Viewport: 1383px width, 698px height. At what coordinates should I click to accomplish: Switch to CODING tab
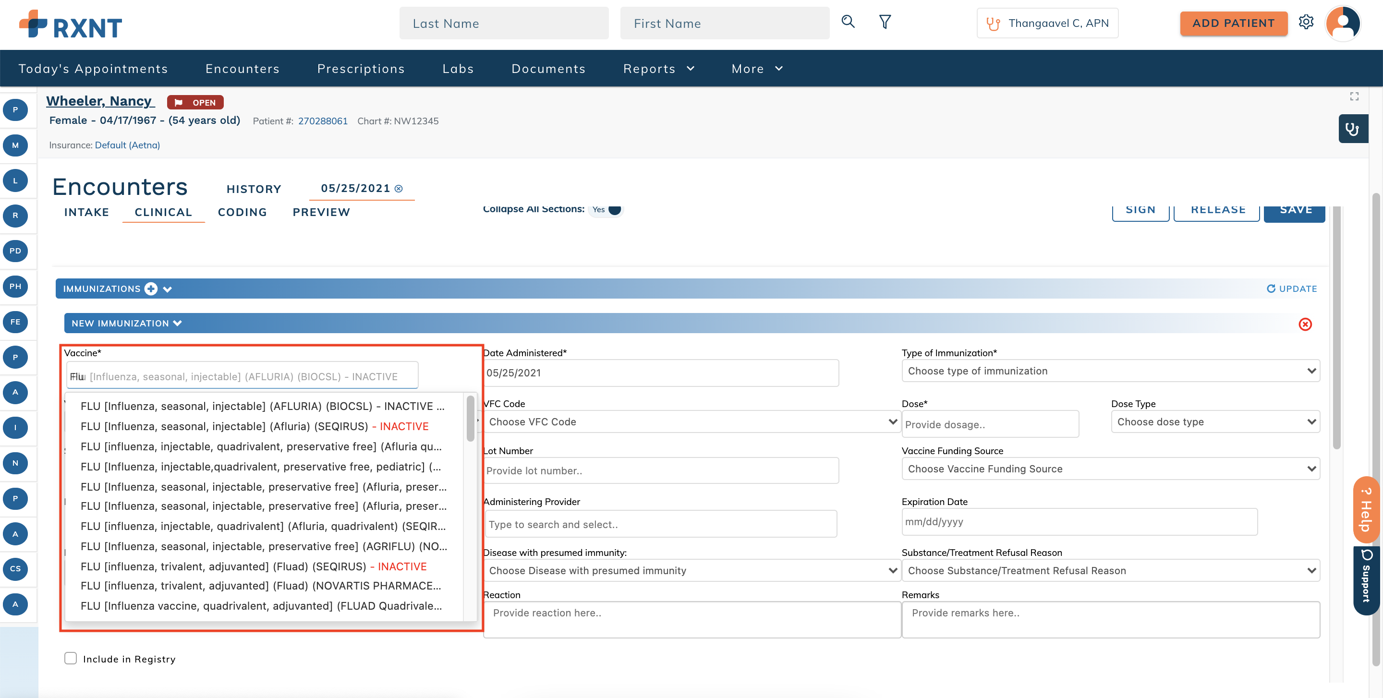242,212
